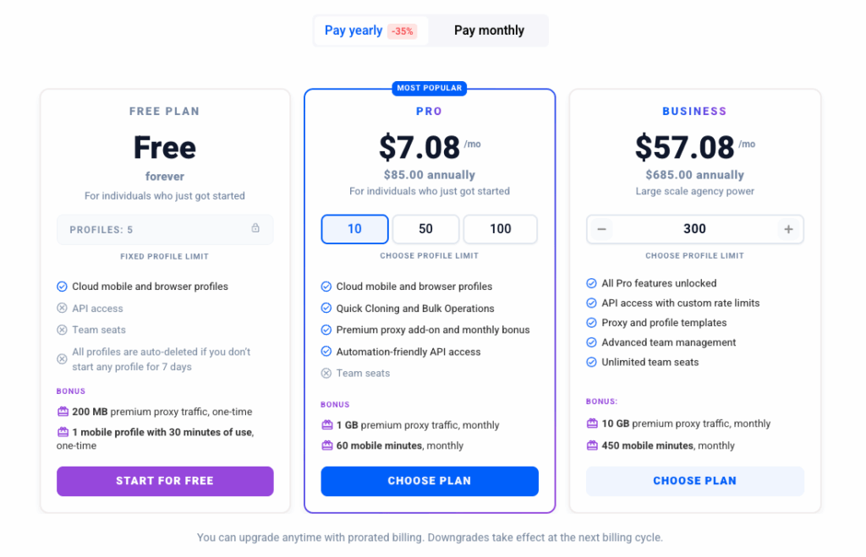Select the 10 profile limit option

pos(354,228)
